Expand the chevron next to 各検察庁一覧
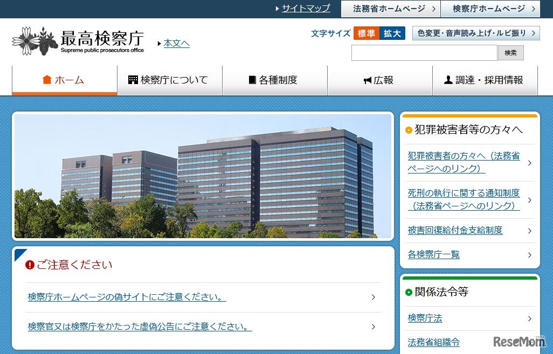This screenshot has width=553, height=354. pyautogui.click(x=530, y=255)
